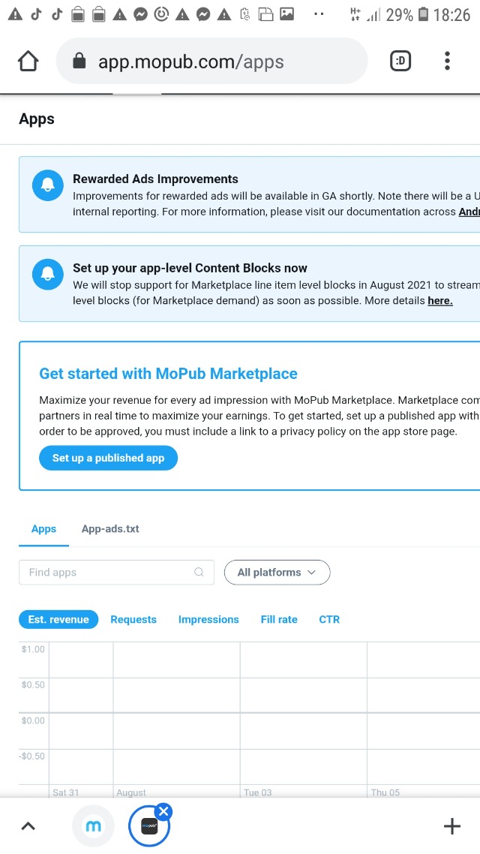Tap the Content Blocks bell icon
The height and width of the screenshot is (854, 480).
point(48,275)
